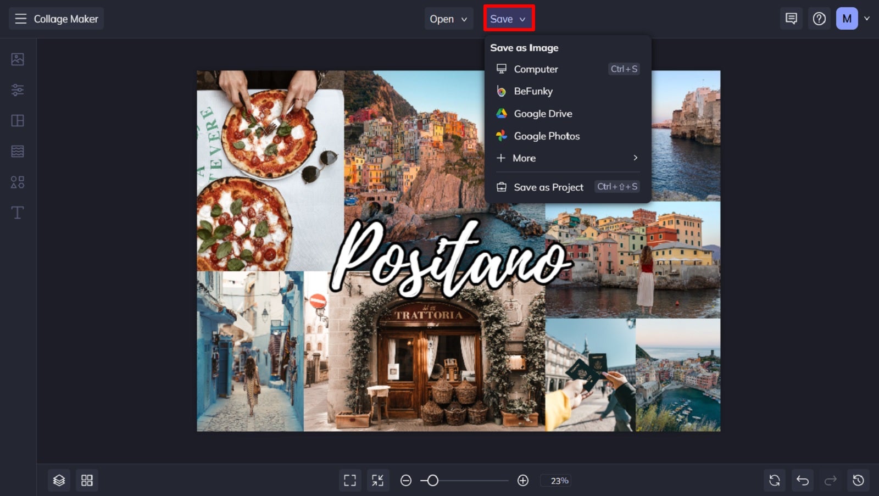Click the grid layout icon near bottom left

coord(87,480)
